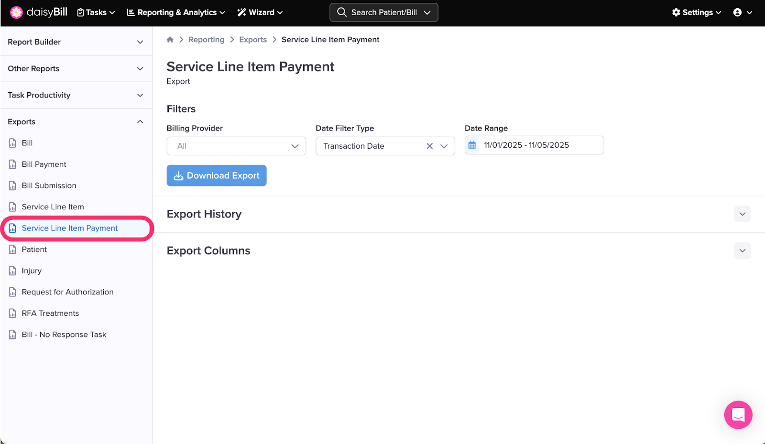Click the calendar icon in Date Range
The height and width of the screenshot is (444, 765).
coord(472,145)
